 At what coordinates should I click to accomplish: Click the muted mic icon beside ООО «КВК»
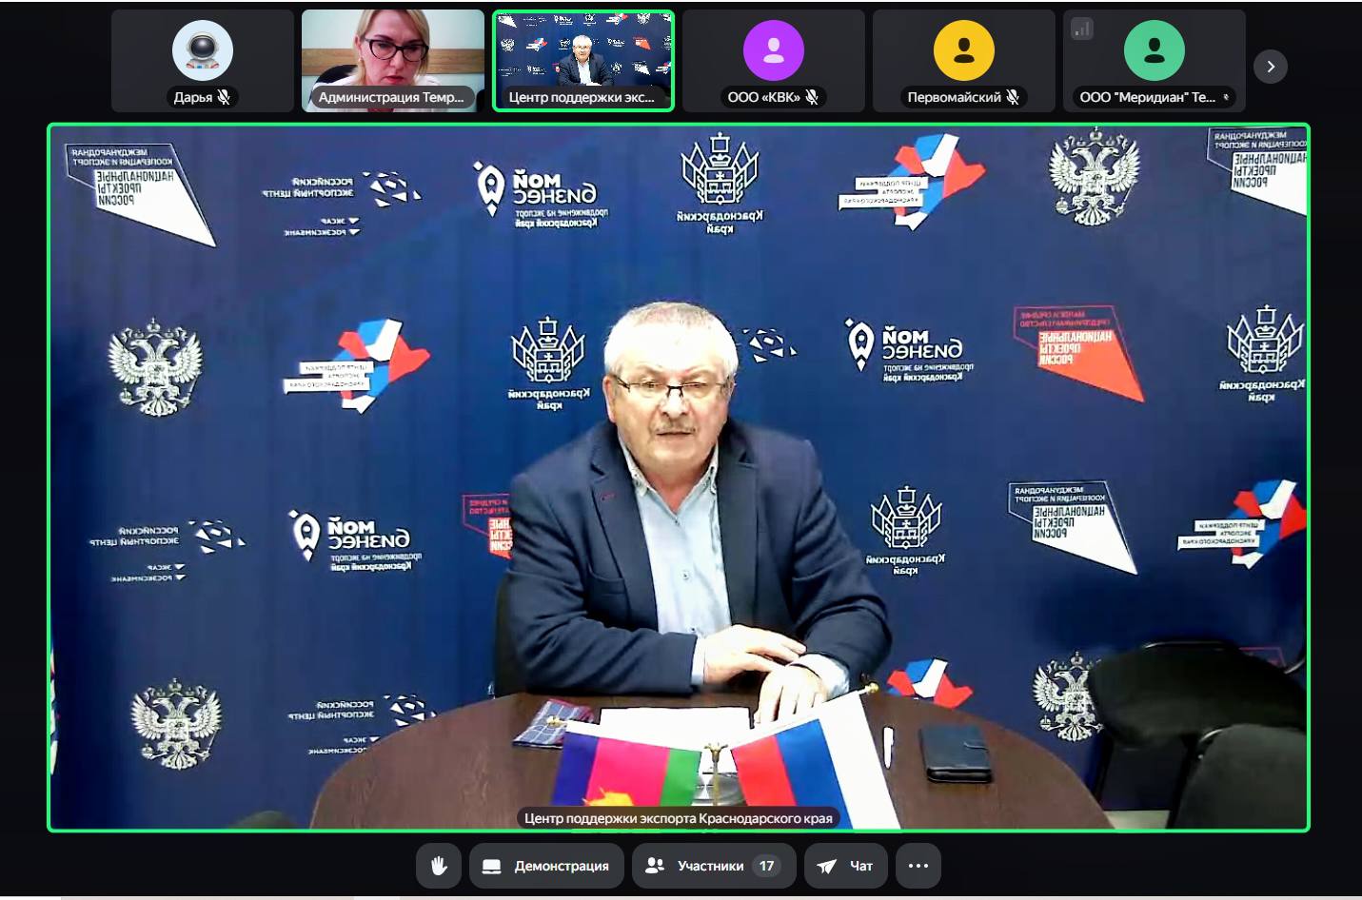click(x=812, y=97)
